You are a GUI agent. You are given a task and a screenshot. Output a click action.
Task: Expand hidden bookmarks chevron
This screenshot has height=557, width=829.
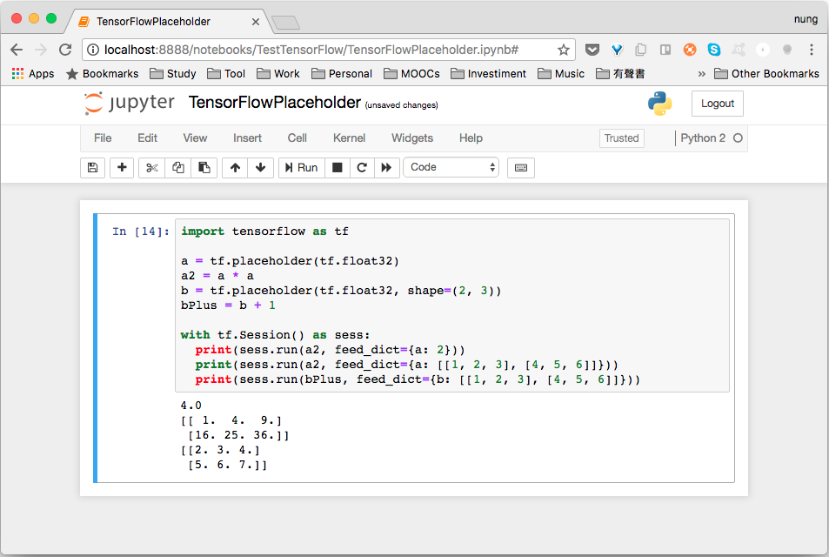(702, 73)
